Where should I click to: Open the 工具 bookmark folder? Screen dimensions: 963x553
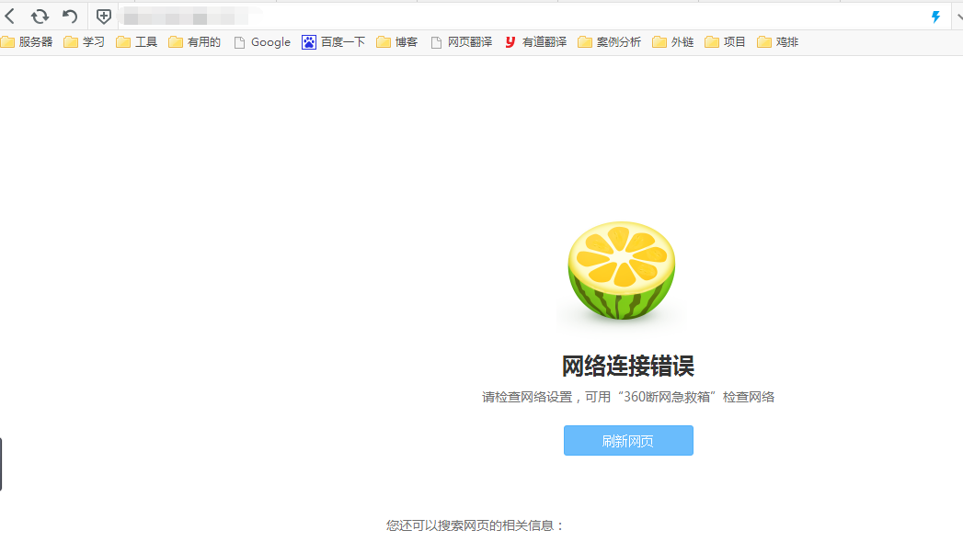coord(136,42)
